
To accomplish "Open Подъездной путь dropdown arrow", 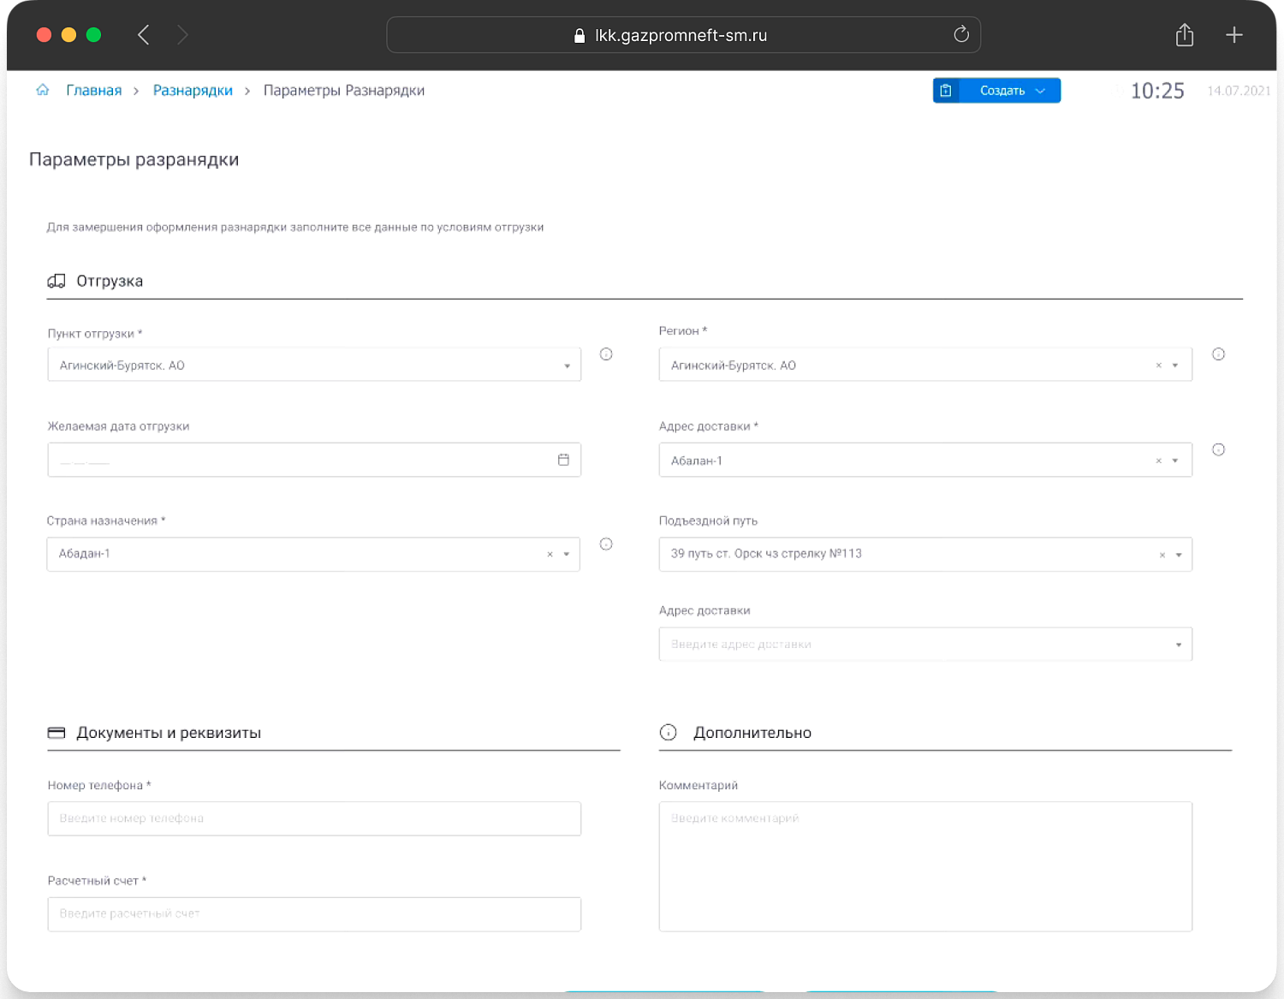I will pyautogui.click(x=1179, y=555).
